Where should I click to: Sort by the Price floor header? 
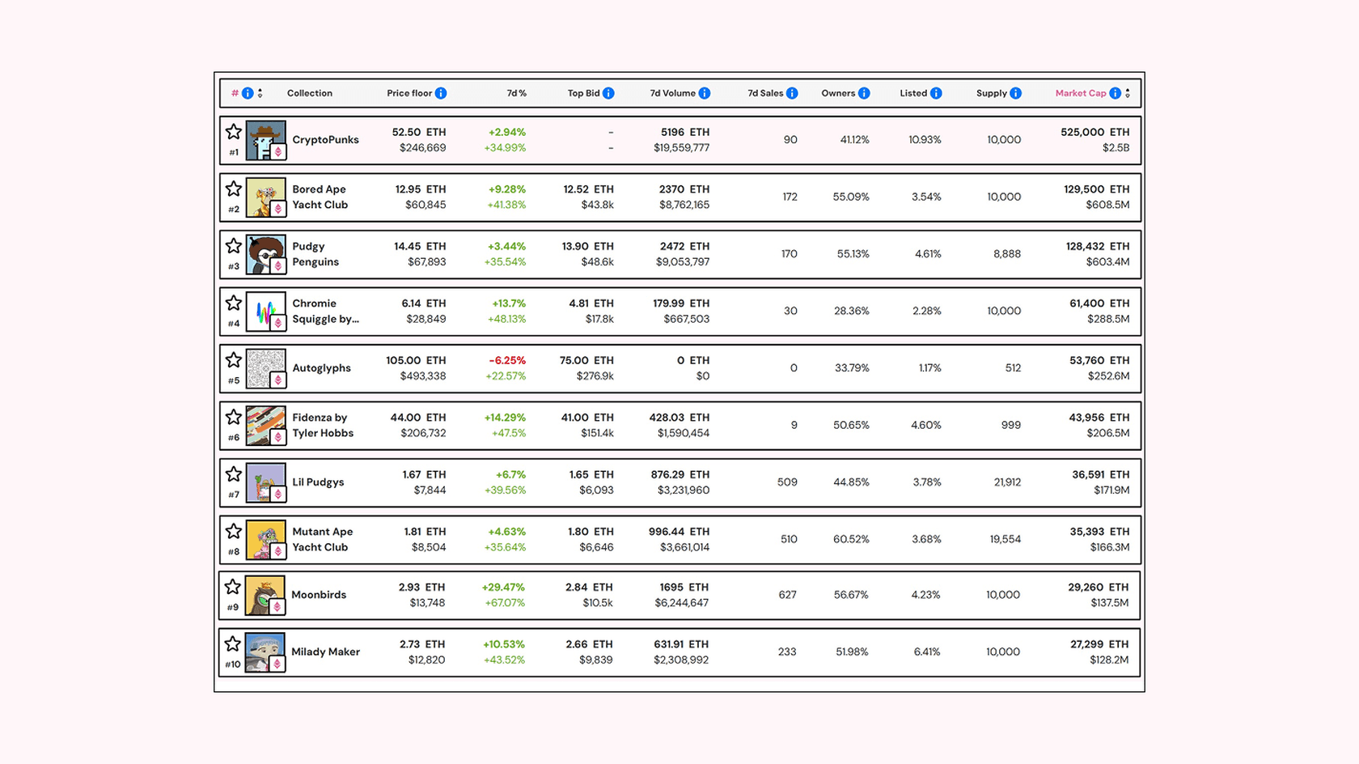coord(409,93)
